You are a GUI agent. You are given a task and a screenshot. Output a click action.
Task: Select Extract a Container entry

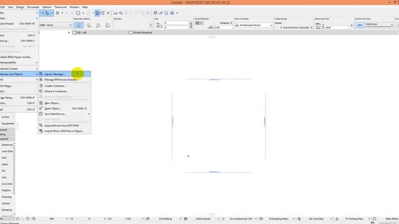point(64,91)
